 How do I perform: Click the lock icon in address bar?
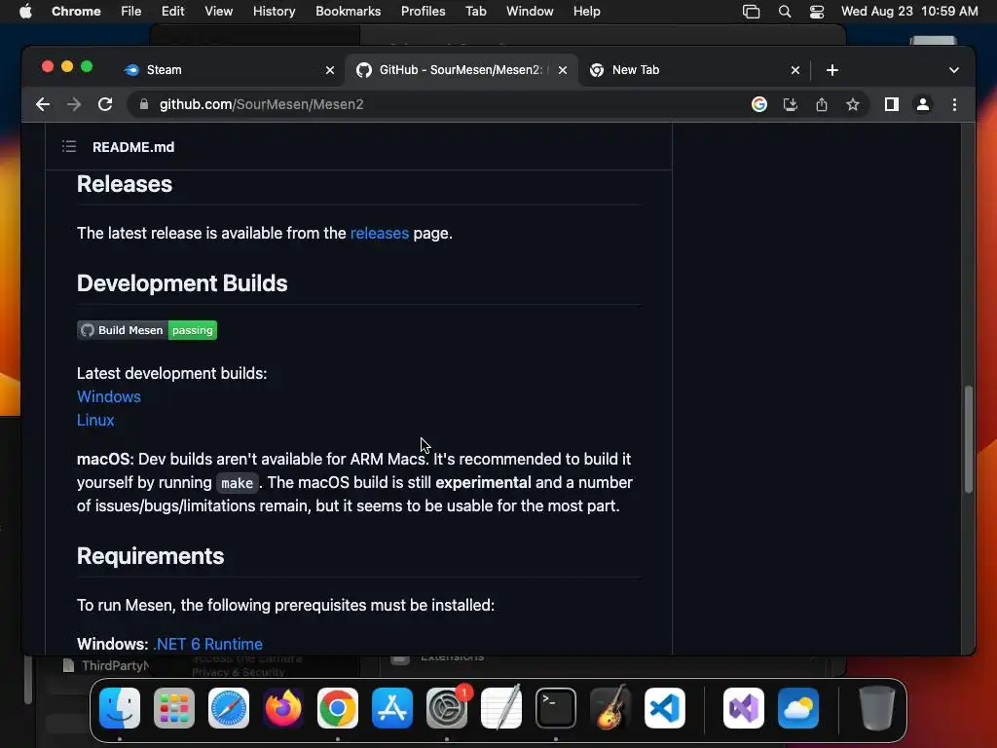(x=144, y=104)
